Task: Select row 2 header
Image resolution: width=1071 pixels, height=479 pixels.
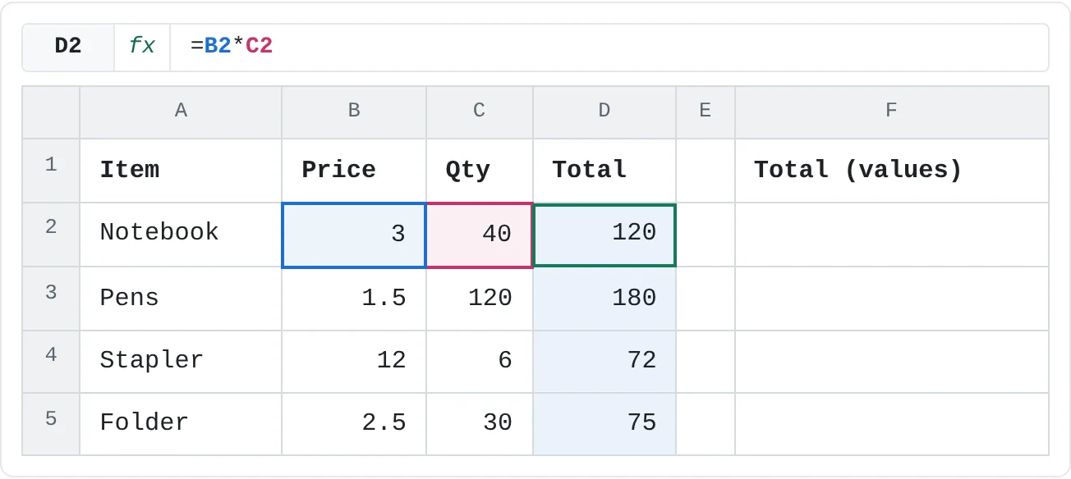Action: click(51, 235)
